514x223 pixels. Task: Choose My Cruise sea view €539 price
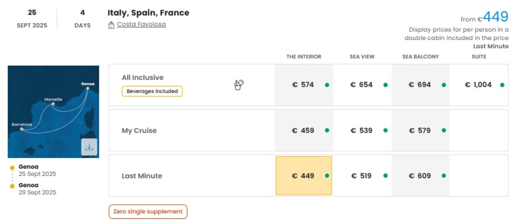pyautogui.click(x=362, y=130)
